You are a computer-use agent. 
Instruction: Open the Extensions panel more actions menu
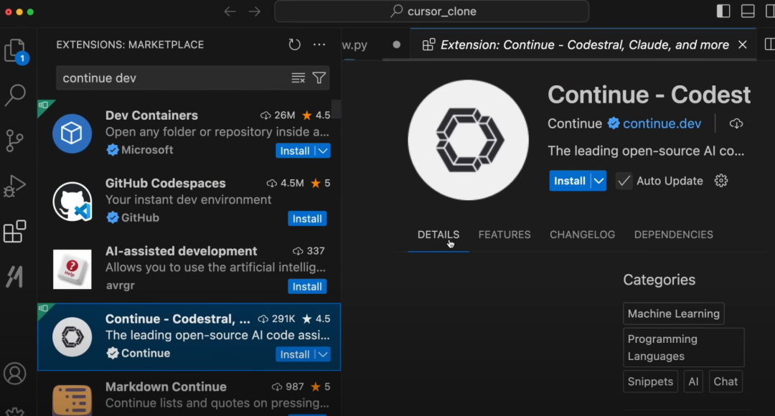319,45
